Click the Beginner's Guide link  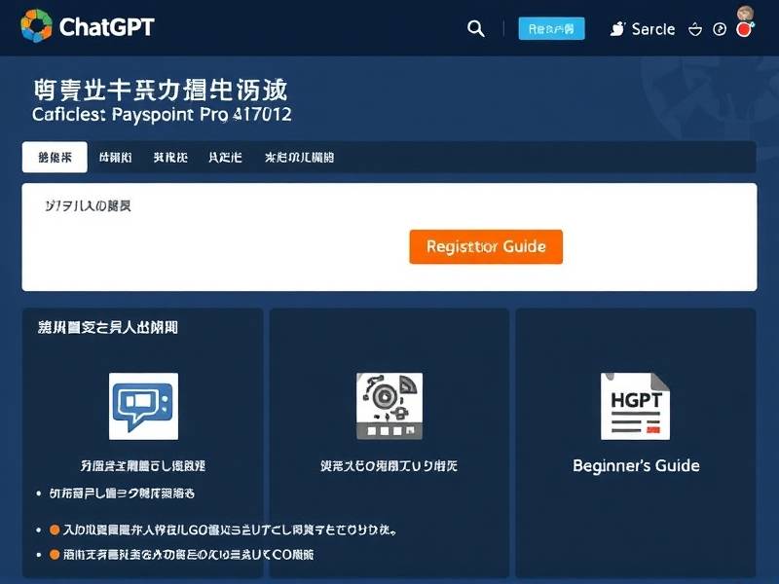[636, 465]
